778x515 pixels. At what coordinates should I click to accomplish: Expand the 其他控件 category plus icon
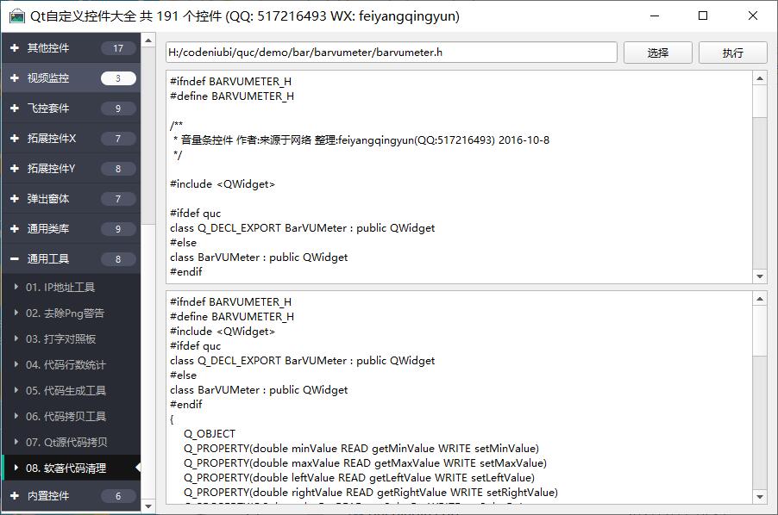click(15, 48)
